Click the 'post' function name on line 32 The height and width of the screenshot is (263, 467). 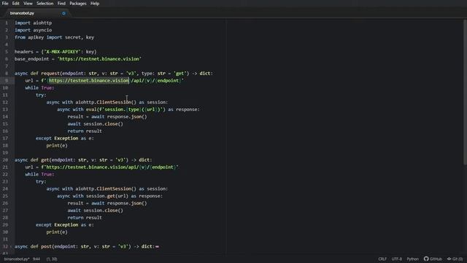pos(47,247)
